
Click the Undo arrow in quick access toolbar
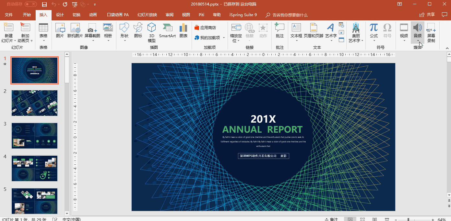click(54, 4)
